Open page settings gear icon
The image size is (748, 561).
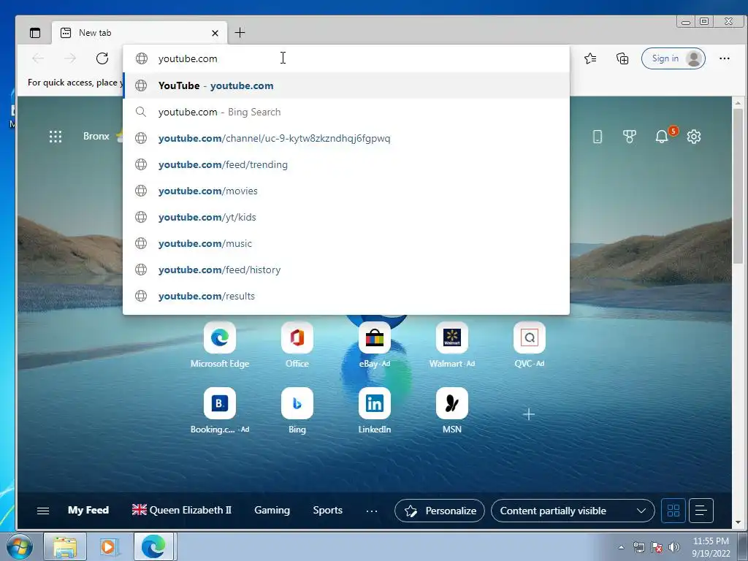pos(694,137)
